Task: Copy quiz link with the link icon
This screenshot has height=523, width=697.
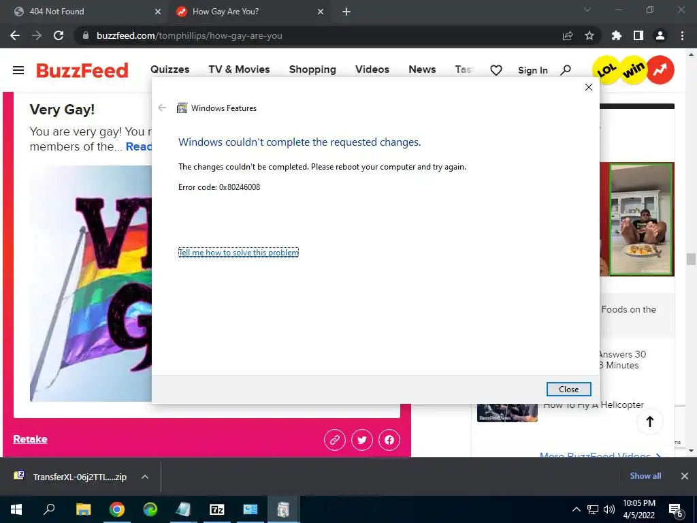Action: tap(335, 440)
